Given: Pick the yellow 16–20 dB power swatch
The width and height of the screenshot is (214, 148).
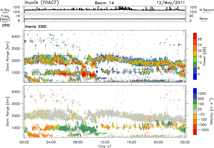Looking at the screenshot, I should [195, 53].
